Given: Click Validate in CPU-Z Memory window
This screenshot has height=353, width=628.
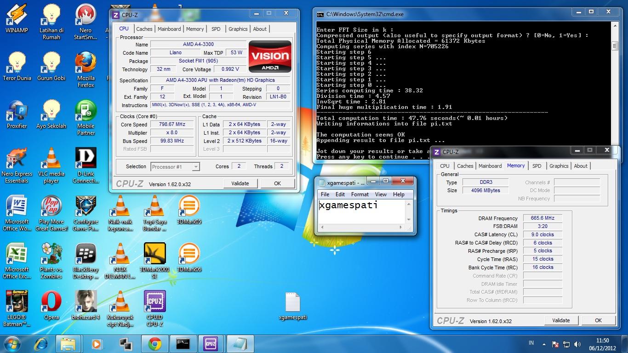Looking at the screenshot, I should tap(561, 320).
